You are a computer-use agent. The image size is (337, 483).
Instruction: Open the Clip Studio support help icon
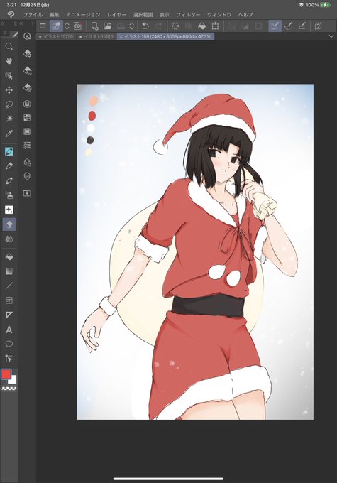[319, 26]
